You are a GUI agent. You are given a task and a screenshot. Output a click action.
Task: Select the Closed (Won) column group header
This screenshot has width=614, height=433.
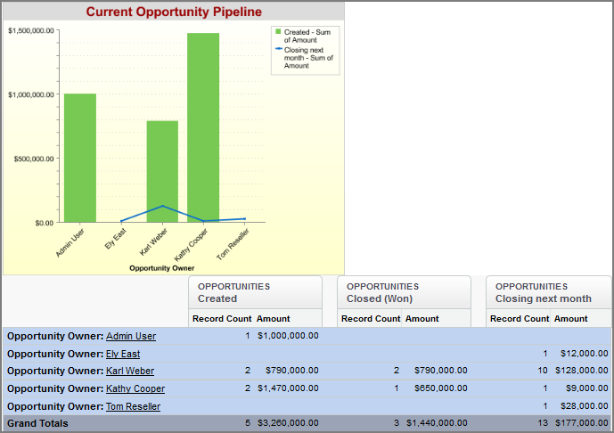pyautogui.click(x=404, y=292)
